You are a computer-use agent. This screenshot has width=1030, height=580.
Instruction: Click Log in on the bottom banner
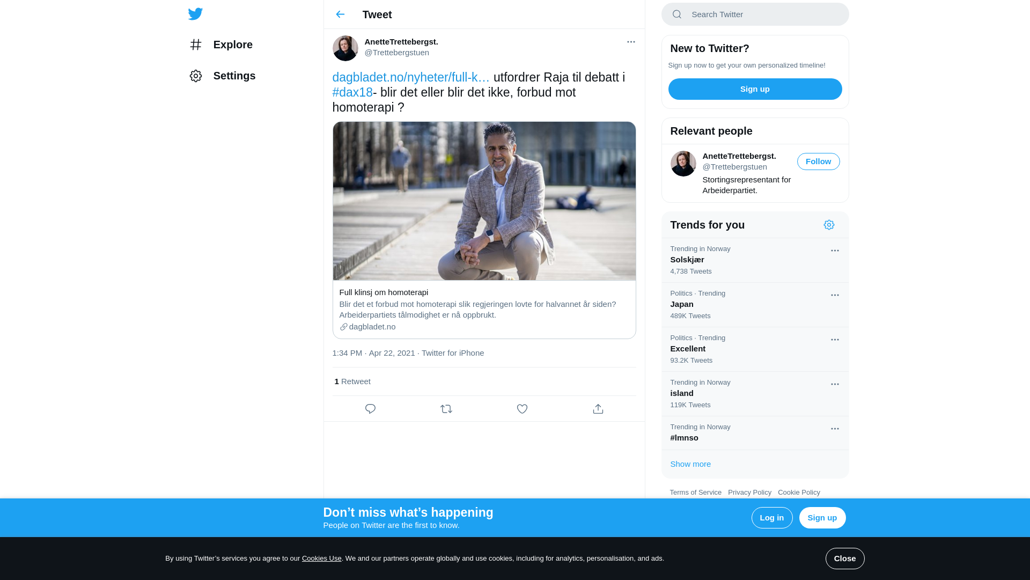coord(772,518)
